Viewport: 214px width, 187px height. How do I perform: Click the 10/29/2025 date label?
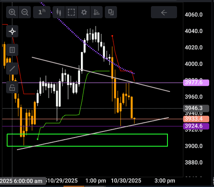pos(62,181)
